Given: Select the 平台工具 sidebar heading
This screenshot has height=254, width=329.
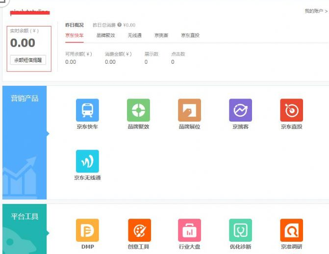Looking at the screenshot, I should [25, 216].
